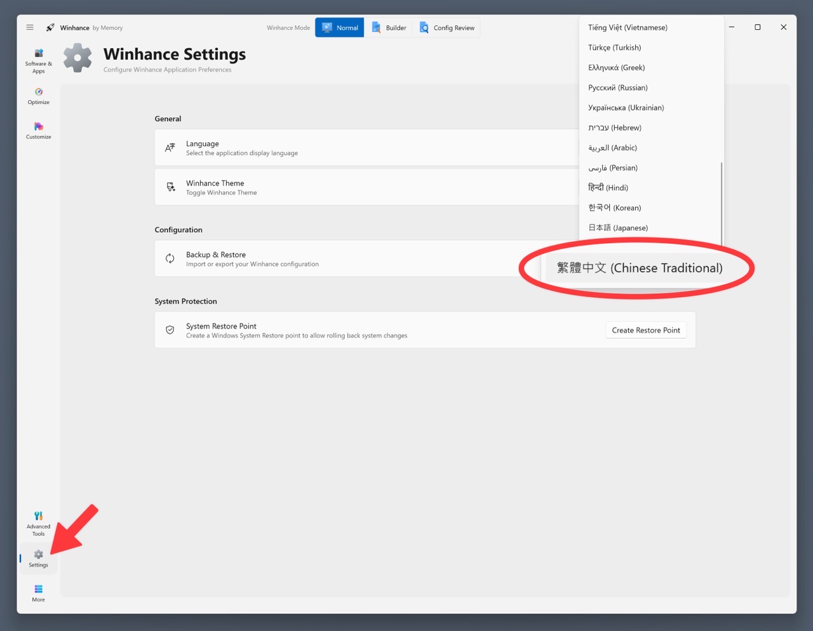This screenshot has width=813, height=631.
Task: Click 'Select the application display language' text
Action: (x=242, y=153)
